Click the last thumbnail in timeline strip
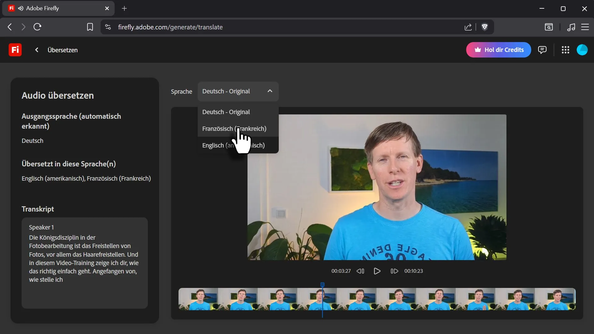This screenshot has height=334, width=594. pos(555,299)
